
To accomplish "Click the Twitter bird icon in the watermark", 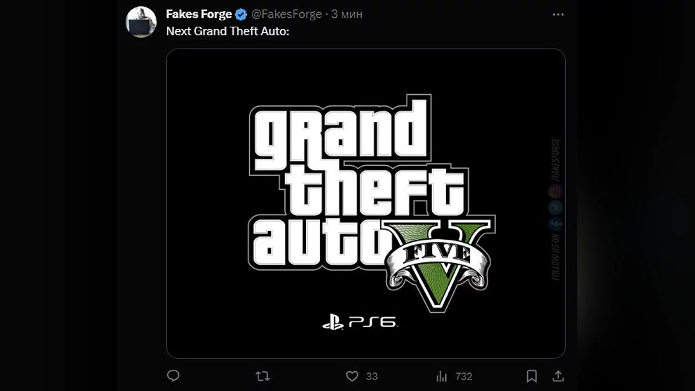I will (x=555, y=207).
